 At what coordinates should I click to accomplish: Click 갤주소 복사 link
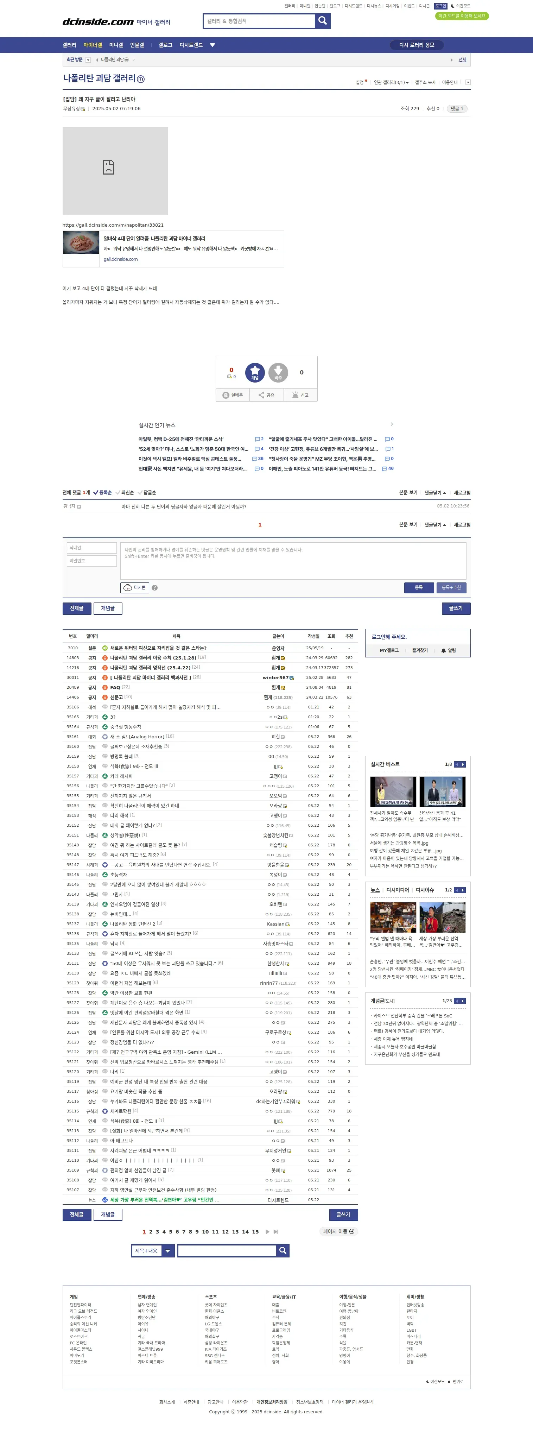pyautogui.click(x=425, y=82)
